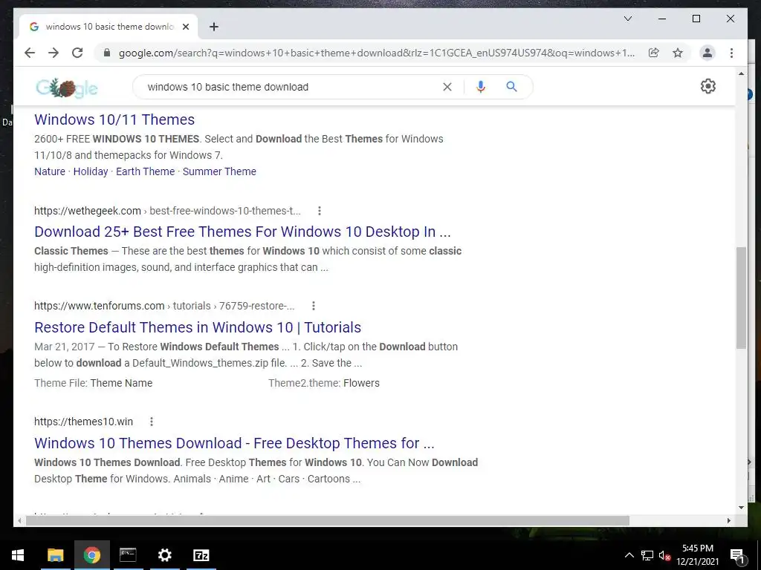Open the notification action center
Screen dimensions: 761x570
(x=737, y=555)
